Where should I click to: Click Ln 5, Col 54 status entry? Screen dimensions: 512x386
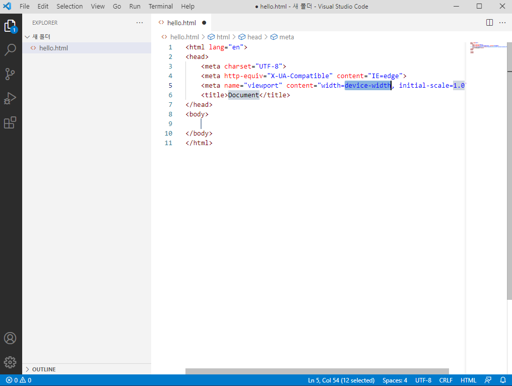pyautogui.click(x=341, y=380)
